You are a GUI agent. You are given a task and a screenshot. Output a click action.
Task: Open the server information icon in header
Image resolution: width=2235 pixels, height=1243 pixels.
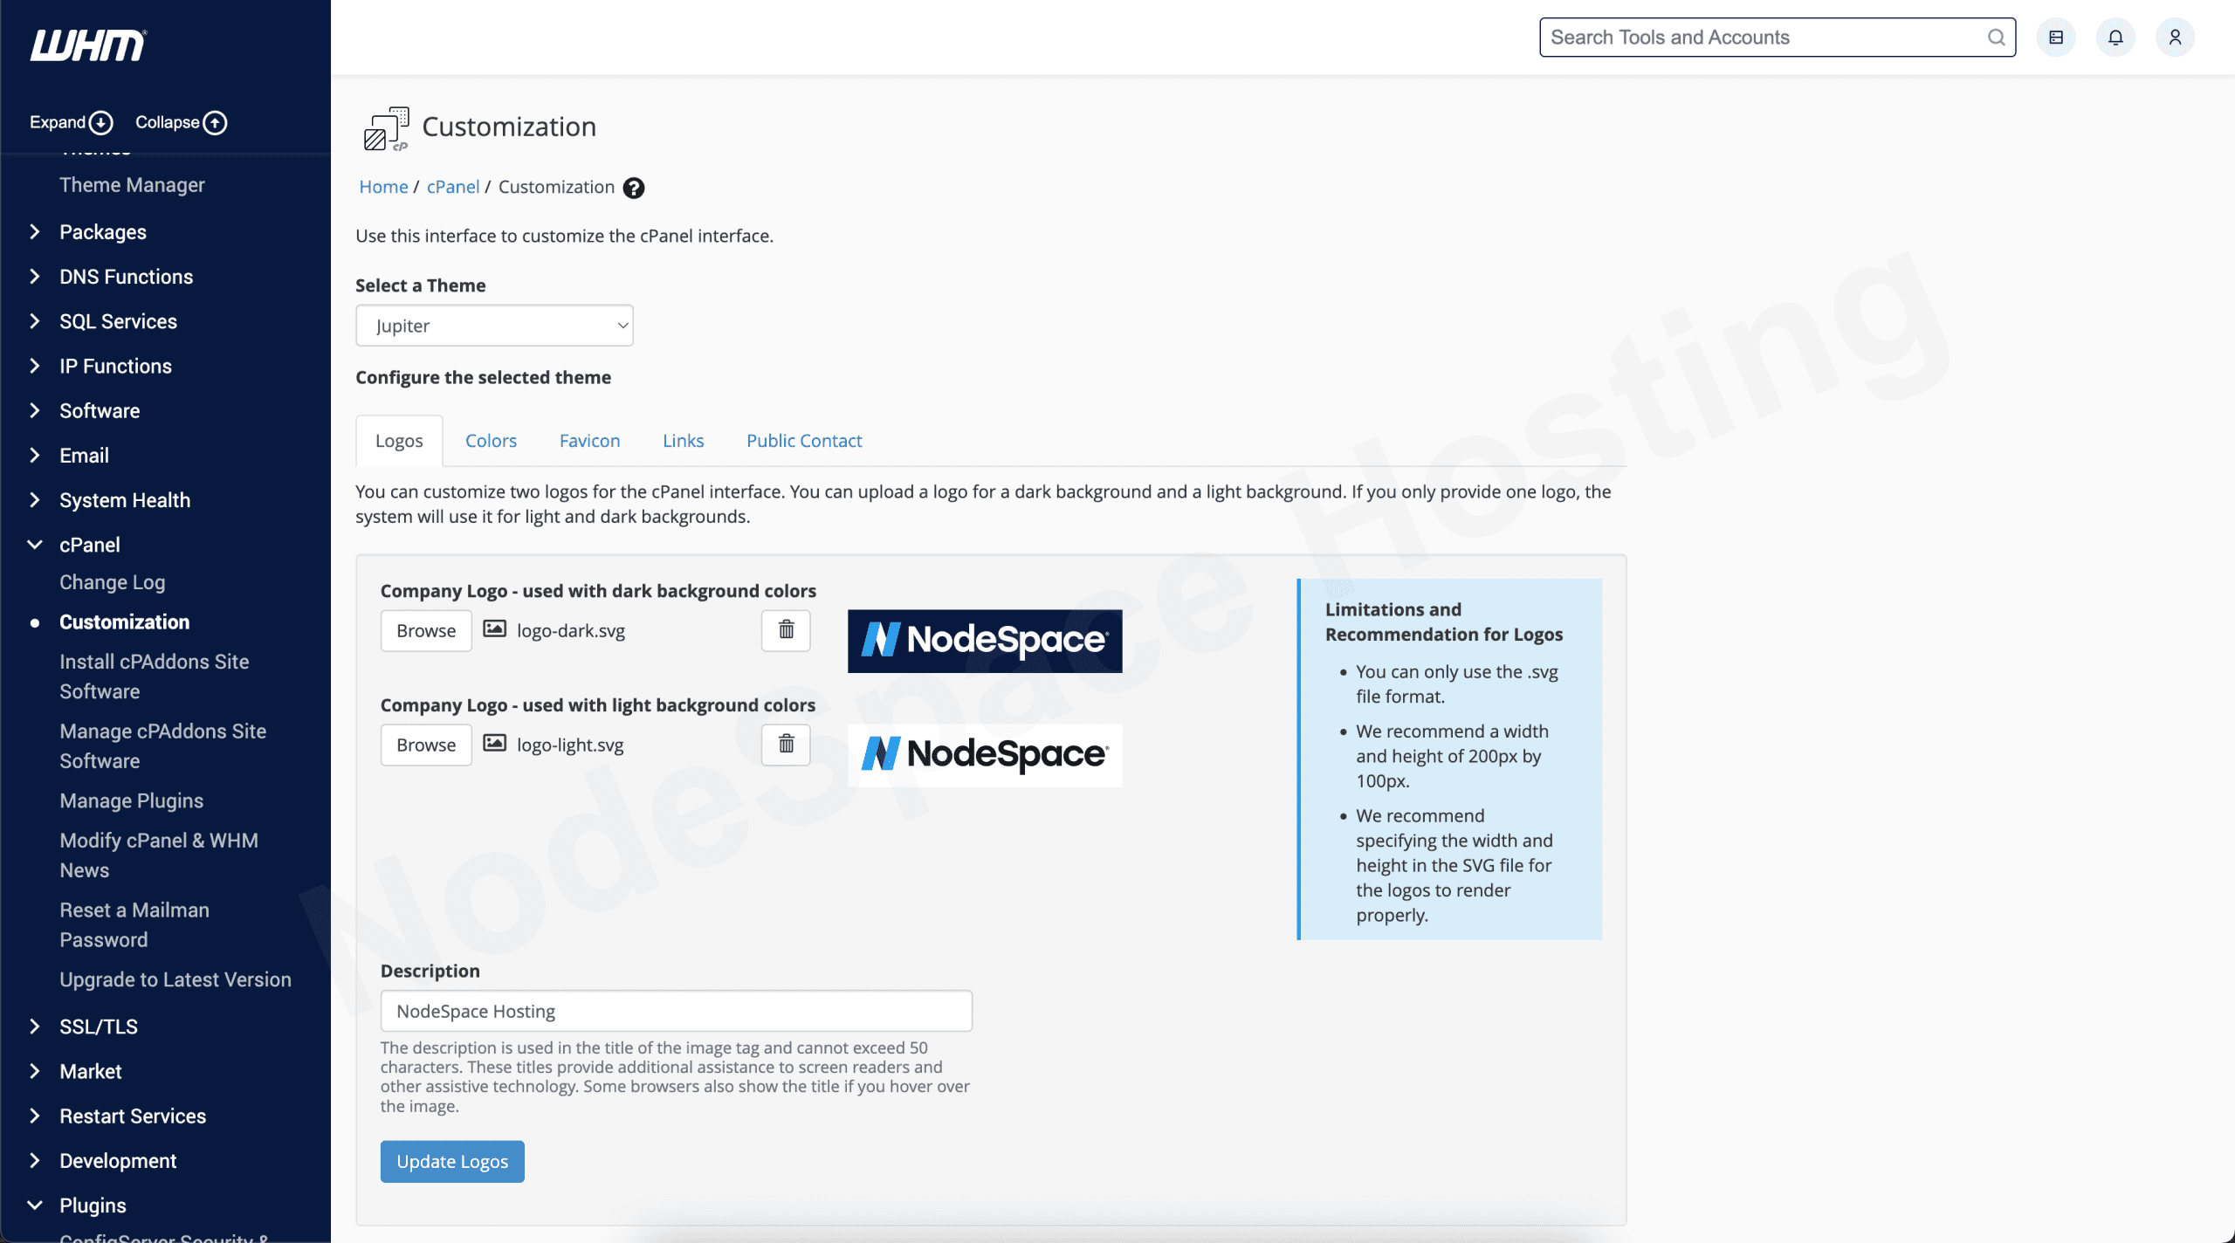point(2056,38)
